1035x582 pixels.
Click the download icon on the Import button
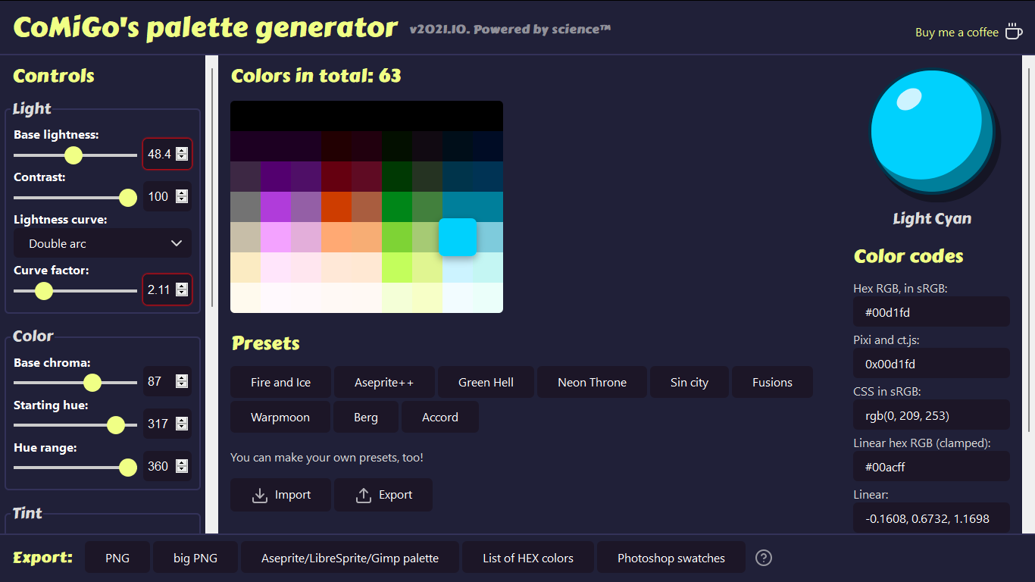(x=260, y=495)
